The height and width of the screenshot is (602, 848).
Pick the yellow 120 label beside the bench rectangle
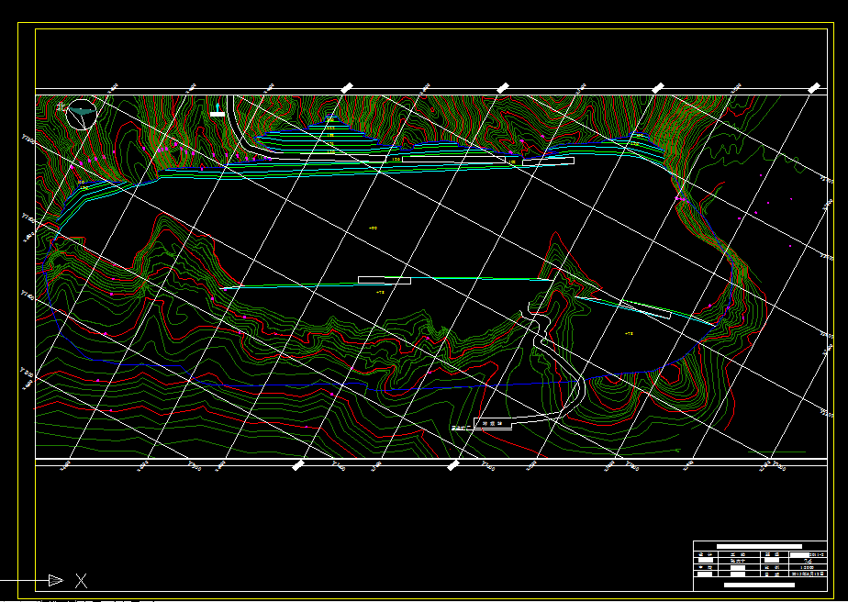[x=396, y=160]
